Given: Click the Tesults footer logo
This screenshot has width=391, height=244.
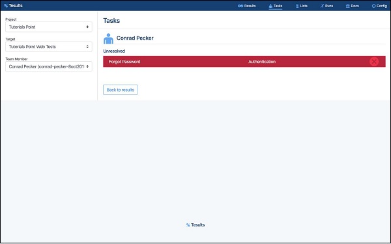Looking at the screenshot, I should [195, 225].
